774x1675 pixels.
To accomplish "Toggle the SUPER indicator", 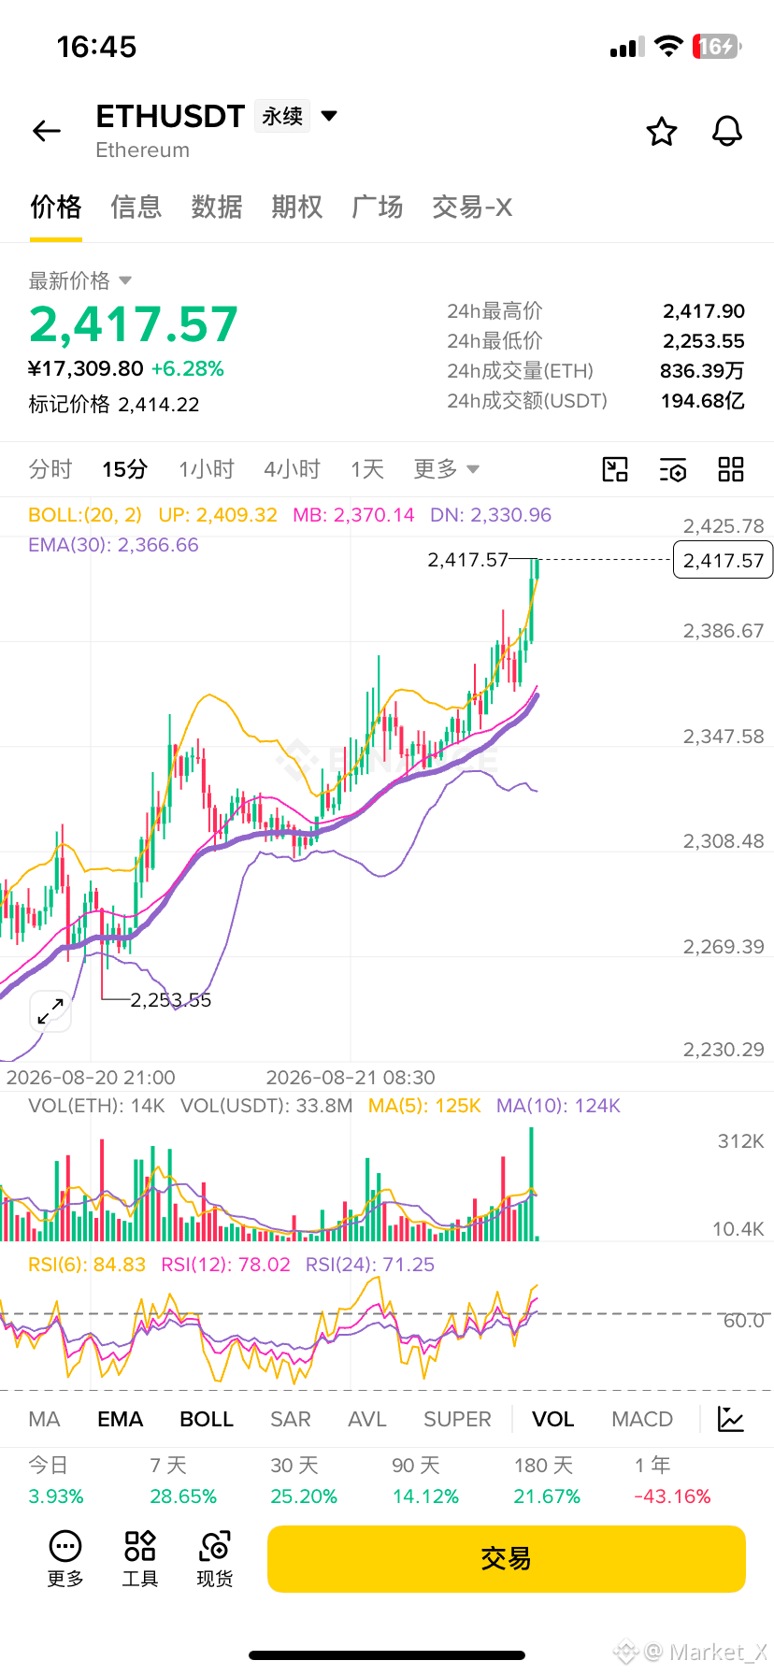I will click(457, 1419).
